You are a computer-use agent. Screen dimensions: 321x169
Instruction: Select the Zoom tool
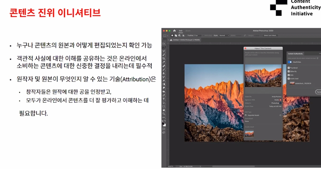tap(164, 113)
